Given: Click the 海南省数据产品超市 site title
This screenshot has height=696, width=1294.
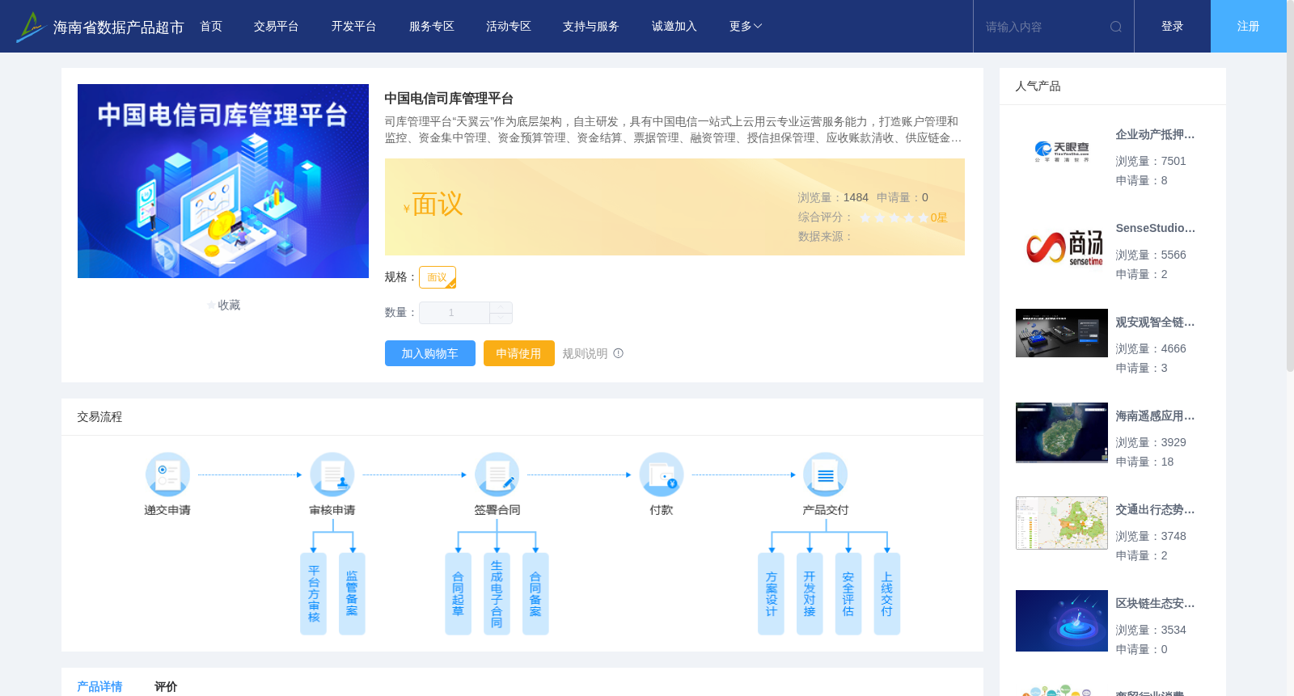Looking at the screenshot, I should click(x=118, y=27).
